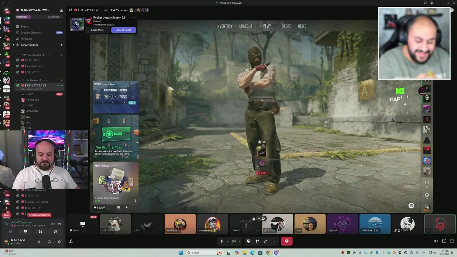The height and width of the screenshot is (257, 457).
Task: Click the CRYSTAL [X] participant tile
Action: point(375,224)
